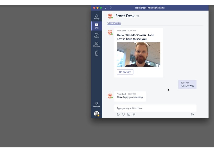This screenshot has width=214, height=152.
Task: Open the sticker picker
Action: (x=134, y=114)
